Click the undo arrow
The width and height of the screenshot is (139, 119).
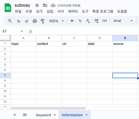pos(19,21)
